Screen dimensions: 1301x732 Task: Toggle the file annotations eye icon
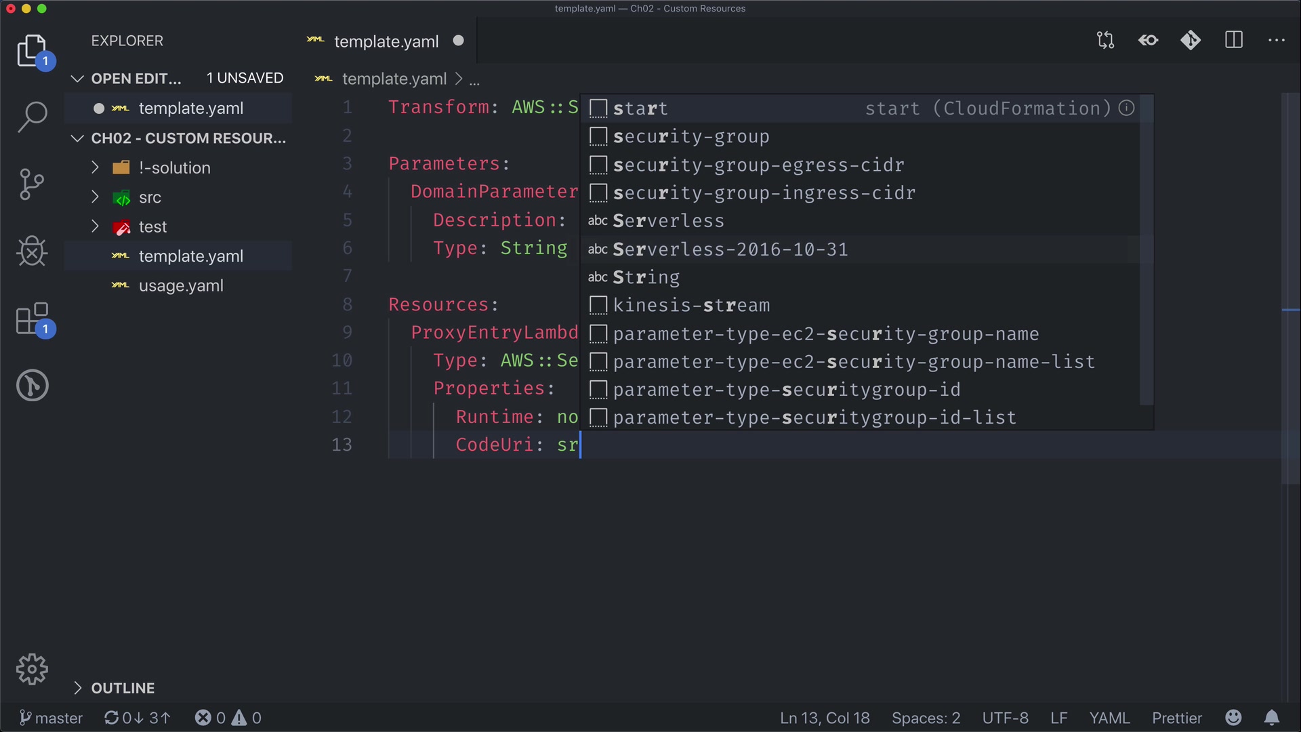coord(1148,40)
